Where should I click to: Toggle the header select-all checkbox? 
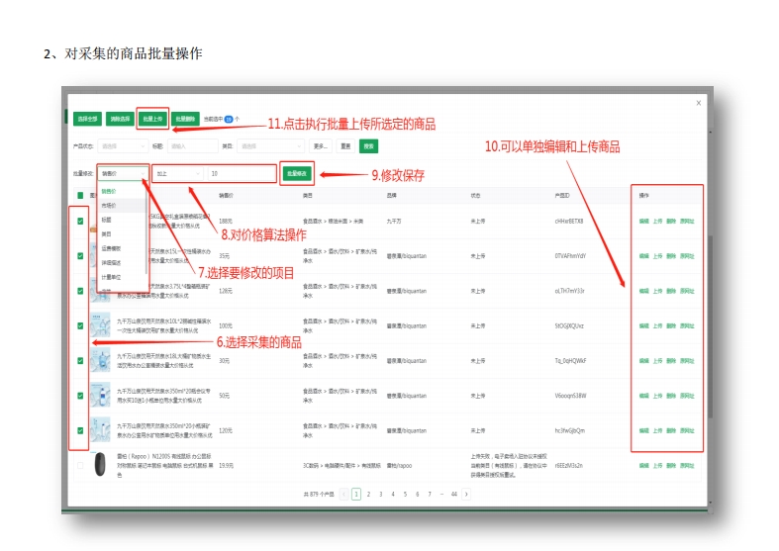pos(80,196)
